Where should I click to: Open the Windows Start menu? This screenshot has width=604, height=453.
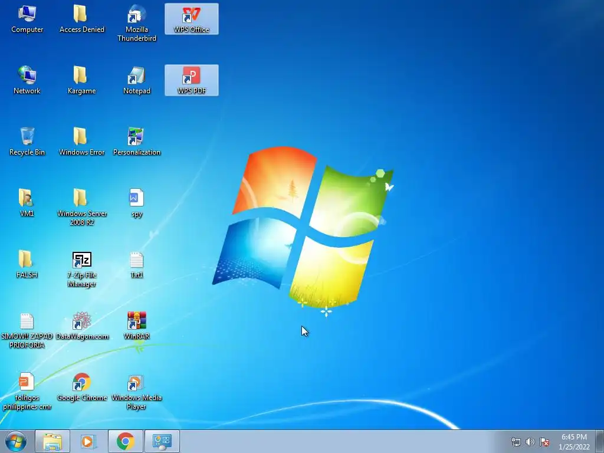coord(16,441)
